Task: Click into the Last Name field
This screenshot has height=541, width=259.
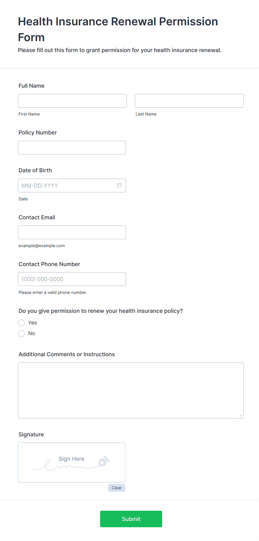Action: point(189,101)
